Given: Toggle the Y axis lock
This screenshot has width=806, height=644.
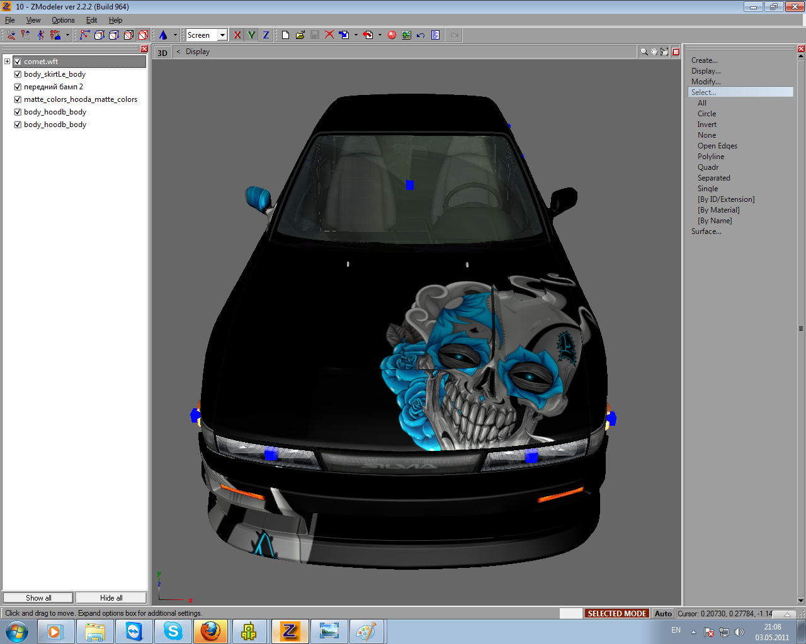Looking at the screenshot, I should [x=251, y=35].
